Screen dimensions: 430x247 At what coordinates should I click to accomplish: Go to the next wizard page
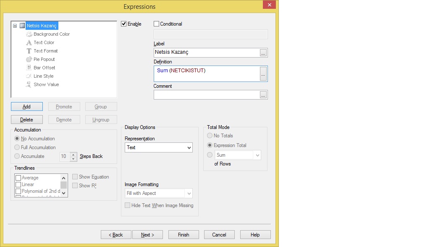pos(147,235)
